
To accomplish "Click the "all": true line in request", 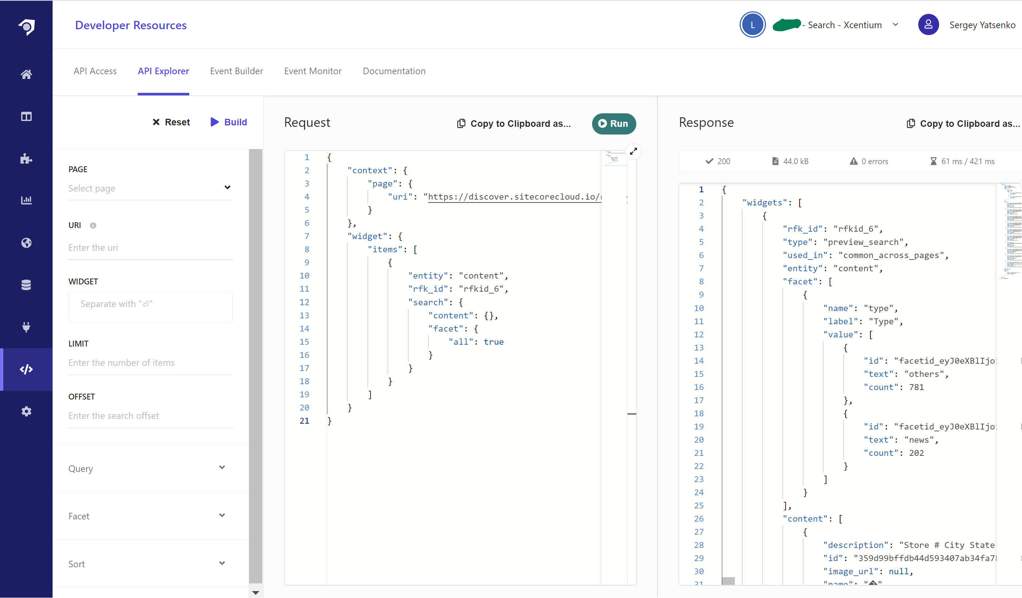I will tap(476, 342).
